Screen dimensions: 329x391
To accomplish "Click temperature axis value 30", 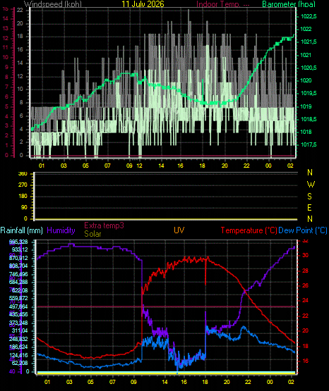I will point(305,255).
